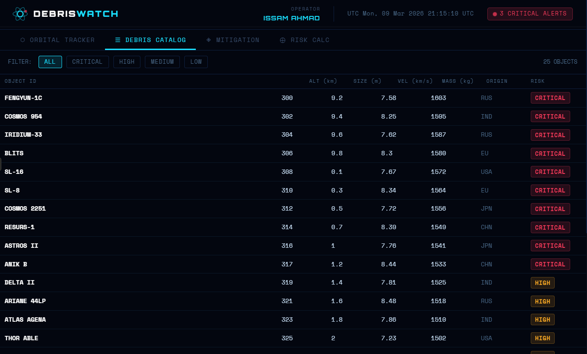587x354 pixels.
Task: Select the FENGYUN-1C row
Action: (x=293, y=98)
